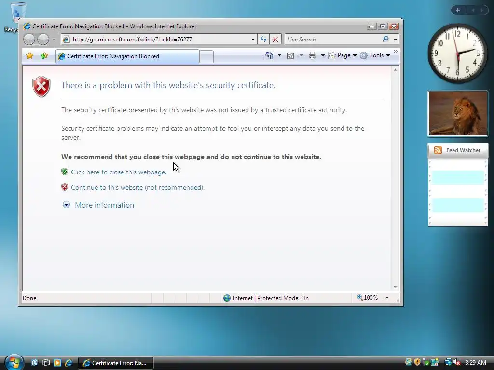Click the 3:29 AM taskbar clock

(x=476, y=362)
